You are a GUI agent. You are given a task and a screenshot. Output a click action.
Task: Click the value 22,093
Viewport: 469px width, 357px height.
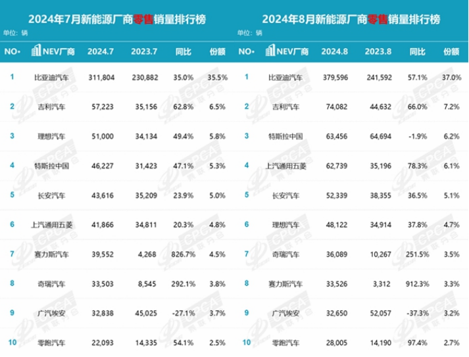click(x=103, y=343)
